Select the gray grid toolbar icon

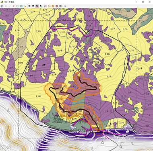coord(45,6)
